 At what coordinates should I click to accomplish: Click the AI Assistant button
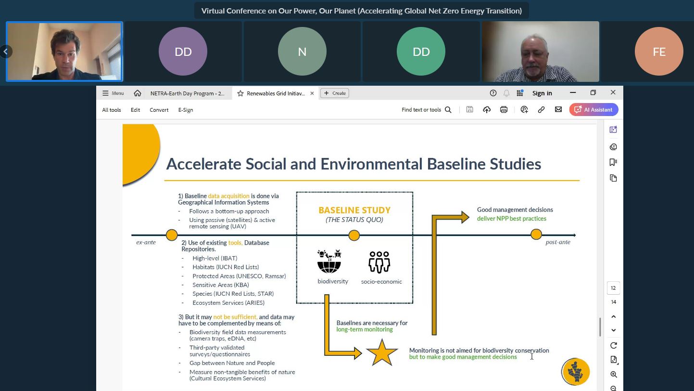(593, 110)
